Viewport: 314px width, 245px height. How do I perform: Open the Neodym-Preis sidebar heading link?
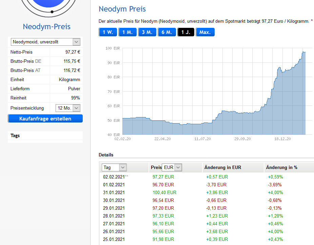pos(46,26)
